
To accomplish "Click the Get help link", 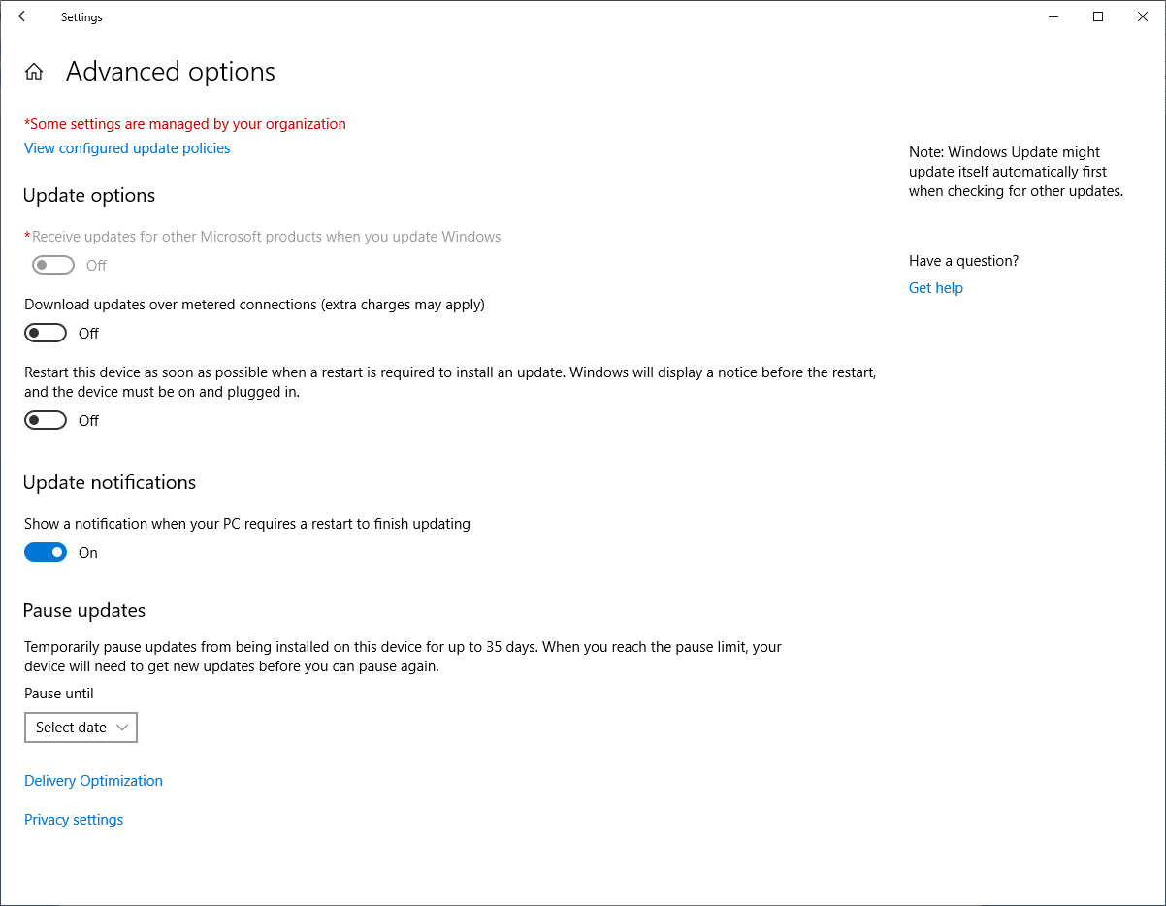I will click(935, 288).
